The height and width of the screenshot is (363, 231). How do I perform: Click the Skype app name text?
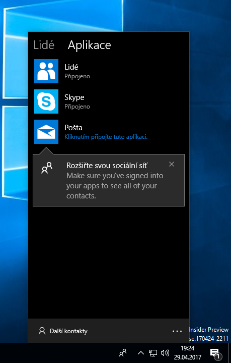click(x=74, y=97)
